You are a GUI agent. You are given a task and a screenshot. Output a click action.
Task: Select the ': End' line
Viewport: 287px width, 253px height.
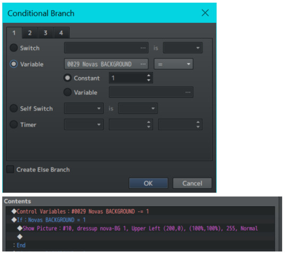(140, 245)
